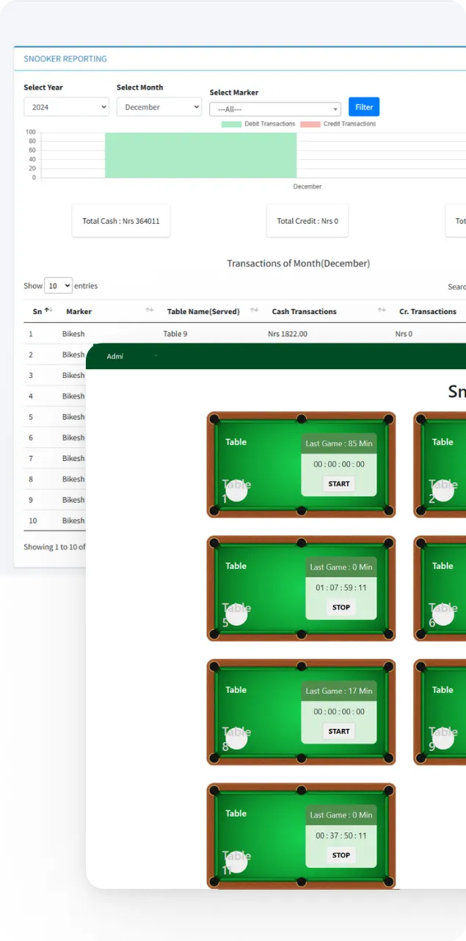Open the Show entries count dropdown
This screenshot has height=941, width=466.
tap(58, 286)
